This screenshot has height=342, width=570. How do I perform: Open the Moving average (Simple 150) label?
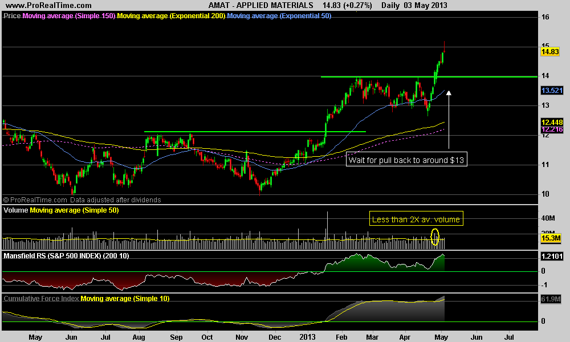[x=69, y=16]
